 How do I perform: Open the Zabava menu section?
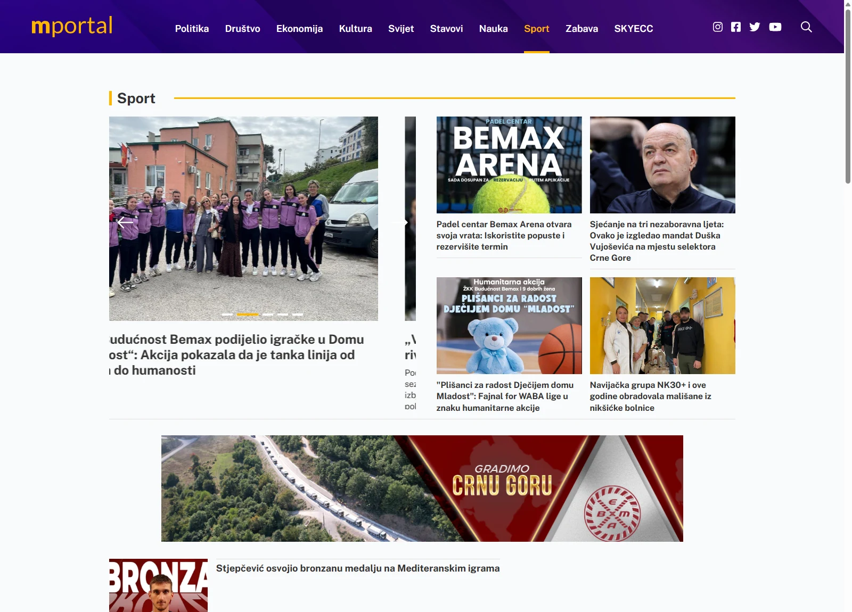pyautogui.click(x=581, y=29)
